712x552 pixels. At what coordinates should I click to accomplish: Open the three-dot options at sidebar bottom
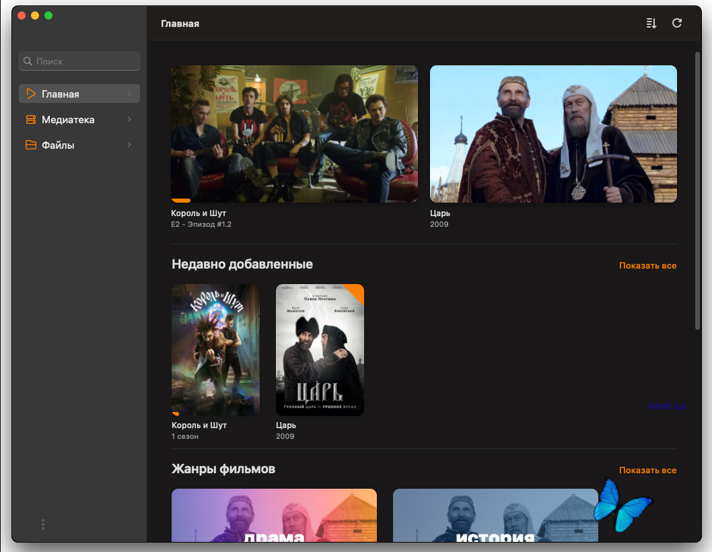[42, 524]
